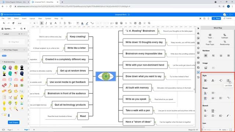Open the Arial font family dropdown
Viewport: 235px width, 132px height.
[24, 23]
